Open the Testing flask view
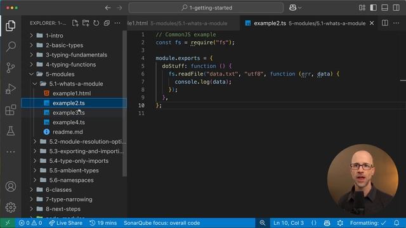 tap(11, 131)
